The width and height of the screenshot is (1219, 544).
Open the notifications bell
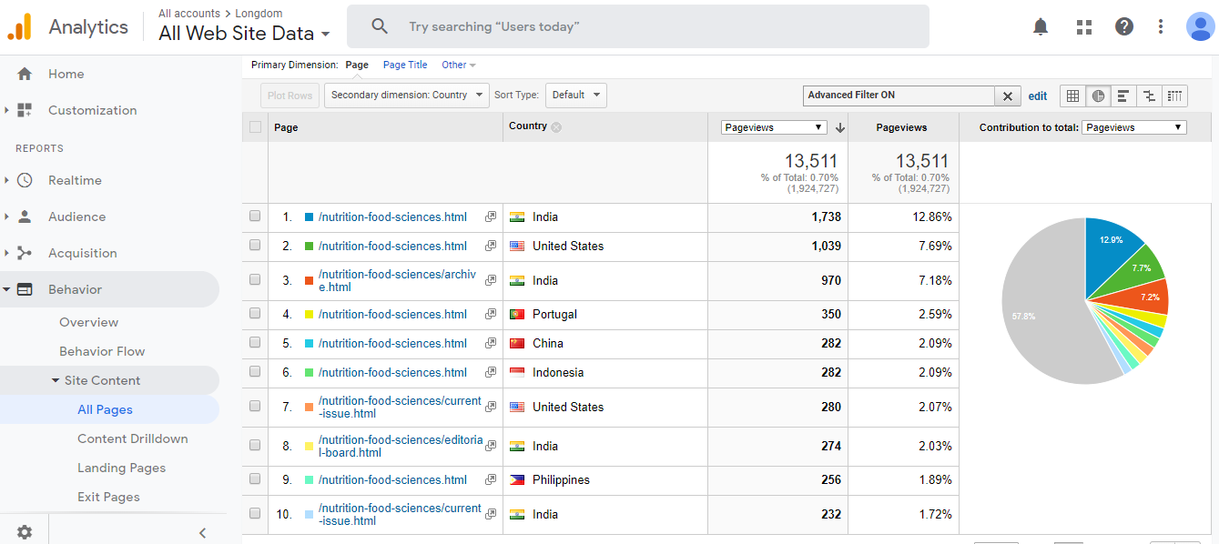click(1041, 26)
